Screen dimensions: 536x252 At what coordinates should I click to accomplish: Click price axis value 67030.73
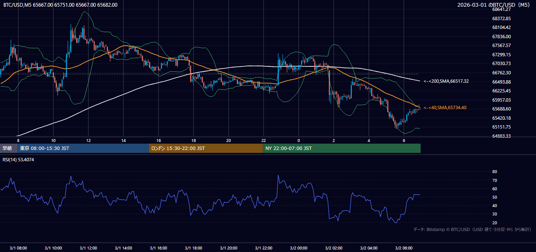501,63
